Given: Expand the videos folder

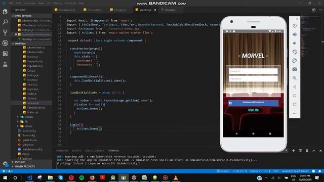Looking at the screenshot, I should click(28, 126).
